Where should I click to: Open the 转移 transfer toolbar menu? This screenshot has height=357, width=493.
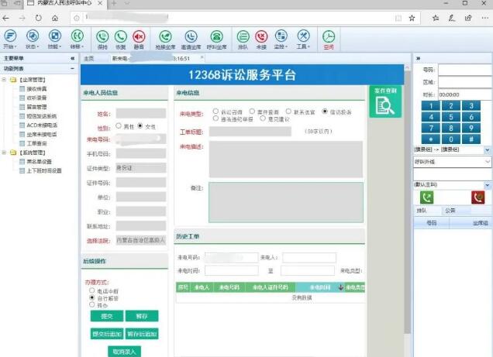tap(77, 39)
